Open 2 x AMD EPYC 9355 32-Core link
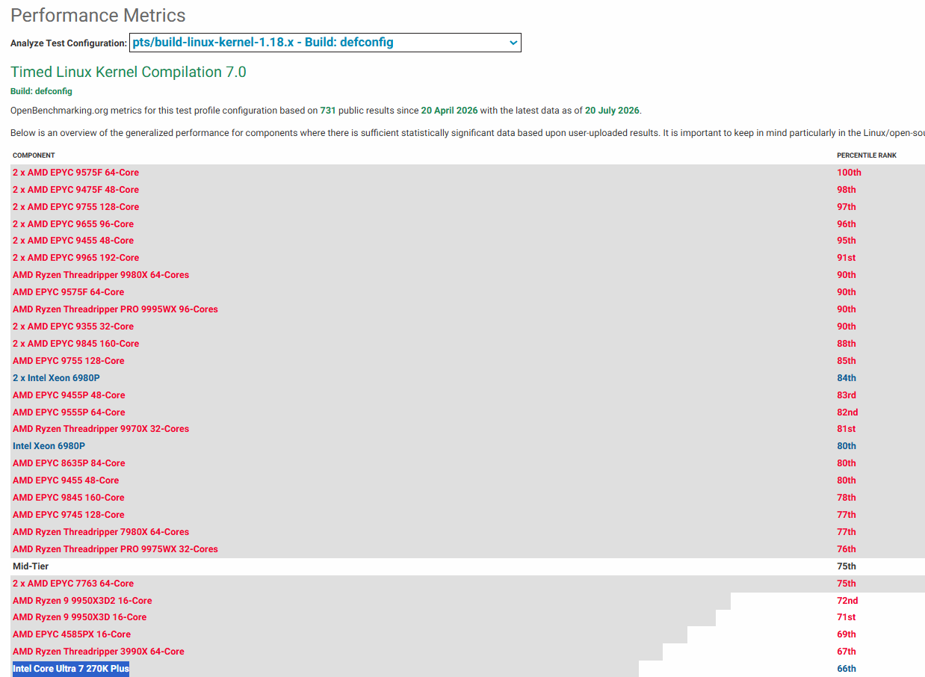 73,327
